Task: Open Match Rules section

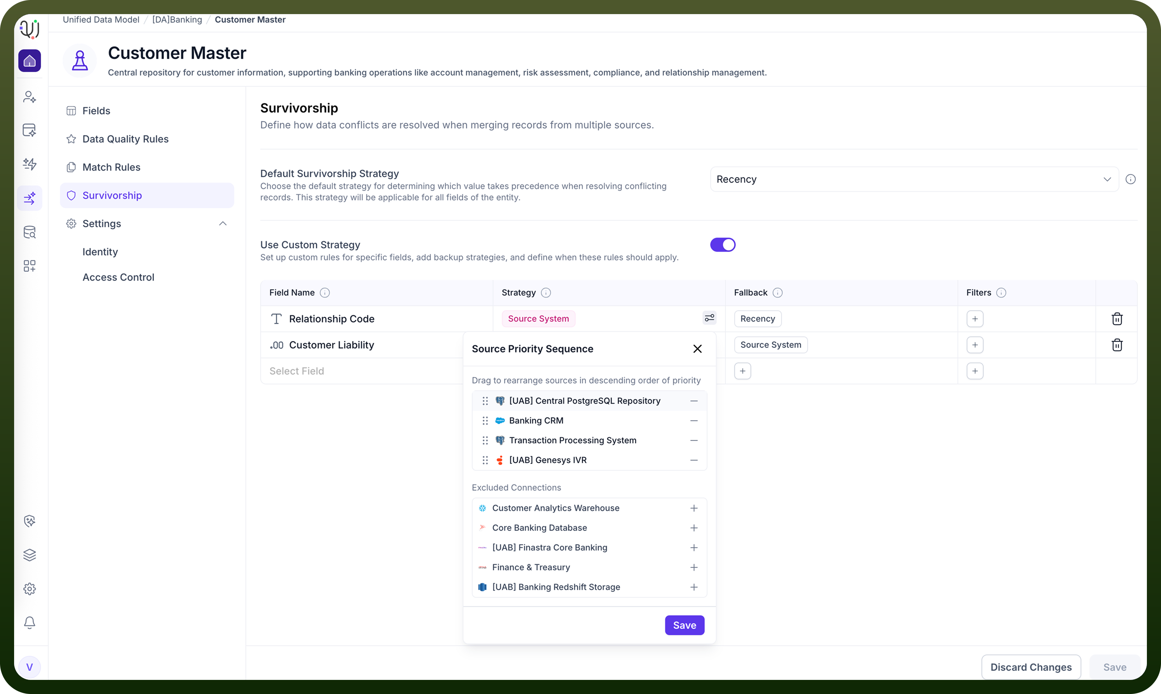Action: point(147,167)
